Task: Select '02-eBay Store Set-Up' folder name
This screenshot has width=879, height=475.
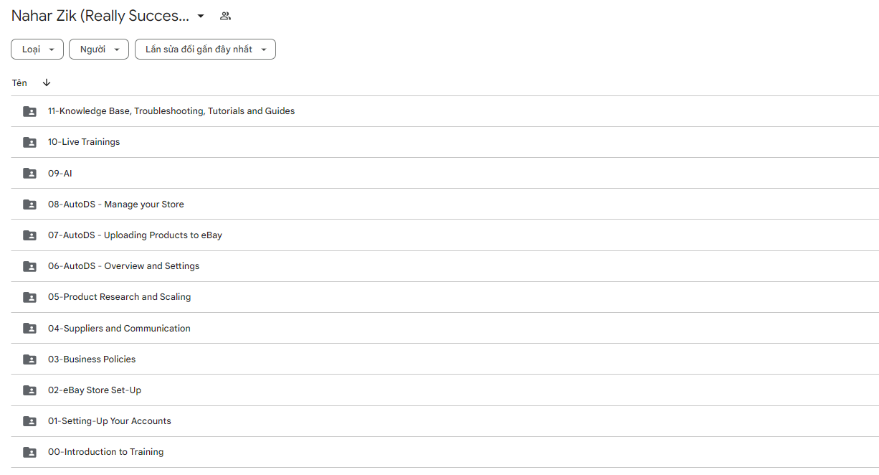Action: [x=95, y=390]
